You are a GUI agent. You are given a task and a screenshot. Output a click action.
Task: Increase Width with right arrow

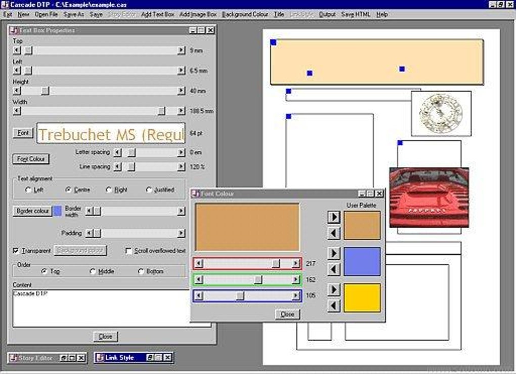click(181, 111)
